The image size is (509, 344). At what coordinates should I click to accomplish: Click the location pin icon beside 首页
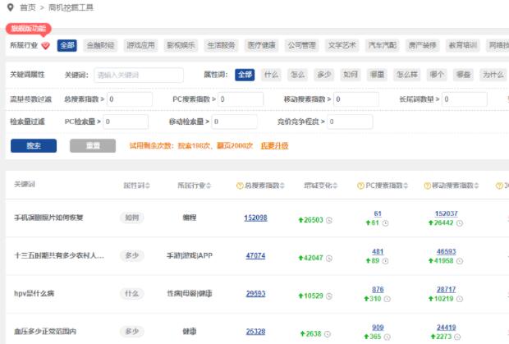10,7
